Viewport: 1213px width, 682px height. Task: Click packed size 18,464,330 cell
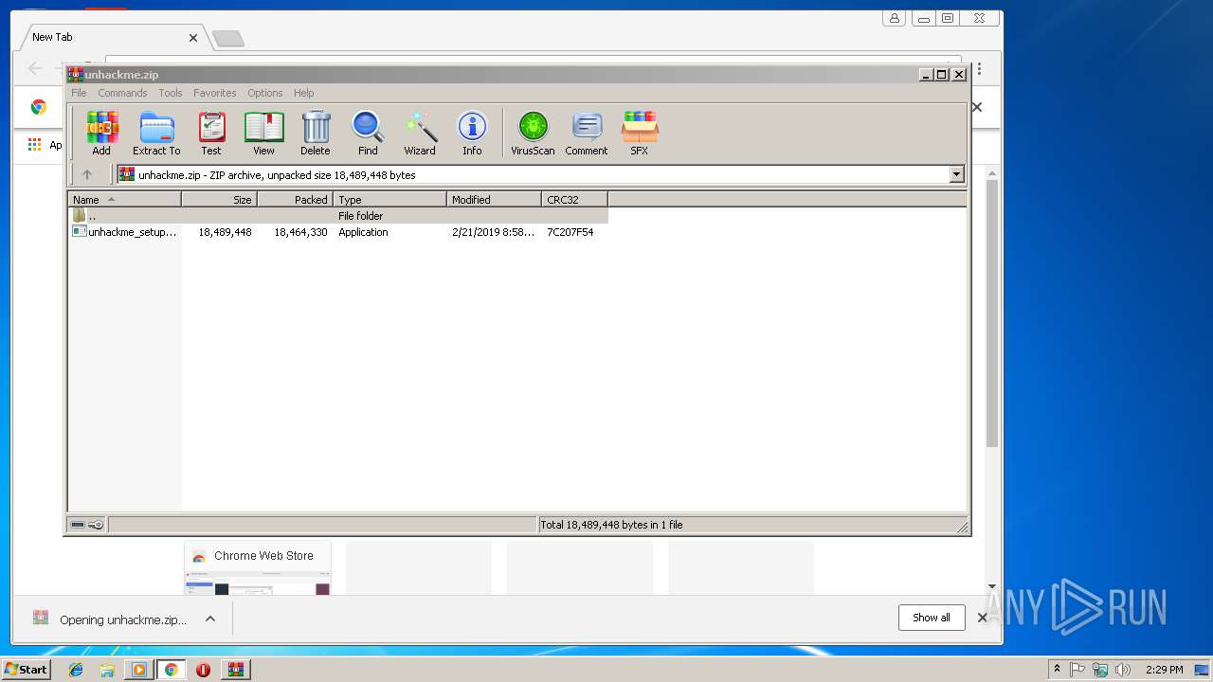pyautogui.click(x=300, y=232)
